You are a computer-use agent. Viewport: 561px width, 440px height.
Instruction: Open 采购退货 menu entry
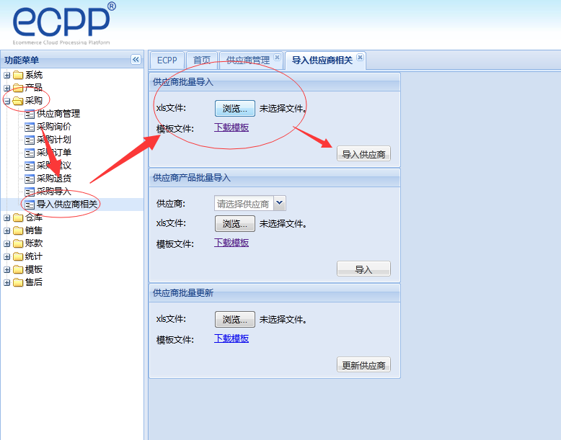54,179
